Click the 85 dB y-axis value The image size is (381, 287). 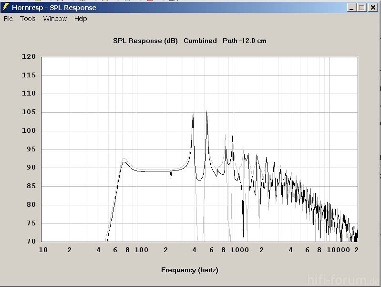[x=31, y=186]
